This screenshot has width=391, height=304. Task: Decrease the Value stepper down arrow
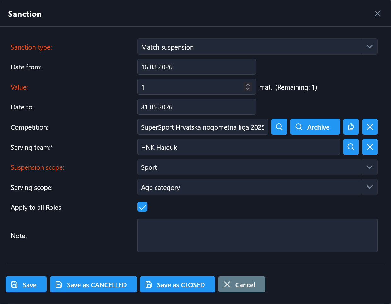248,89
